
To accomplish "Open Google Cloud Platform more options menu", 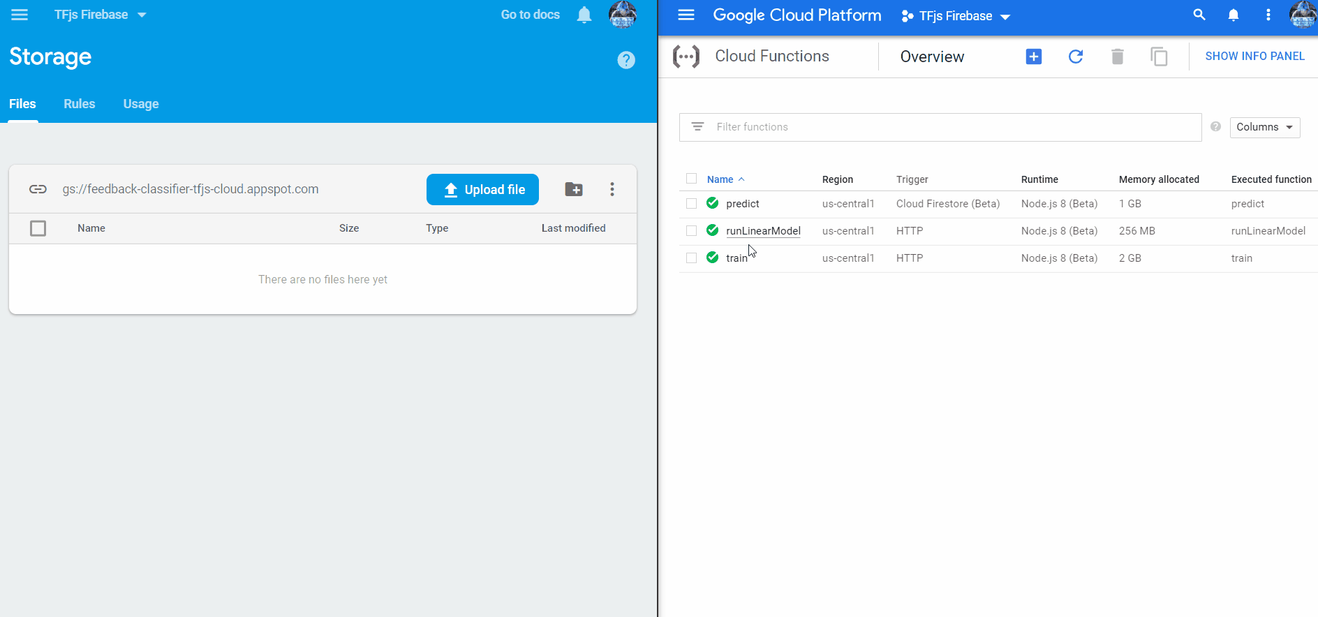I will click(x=1268, y=15).
